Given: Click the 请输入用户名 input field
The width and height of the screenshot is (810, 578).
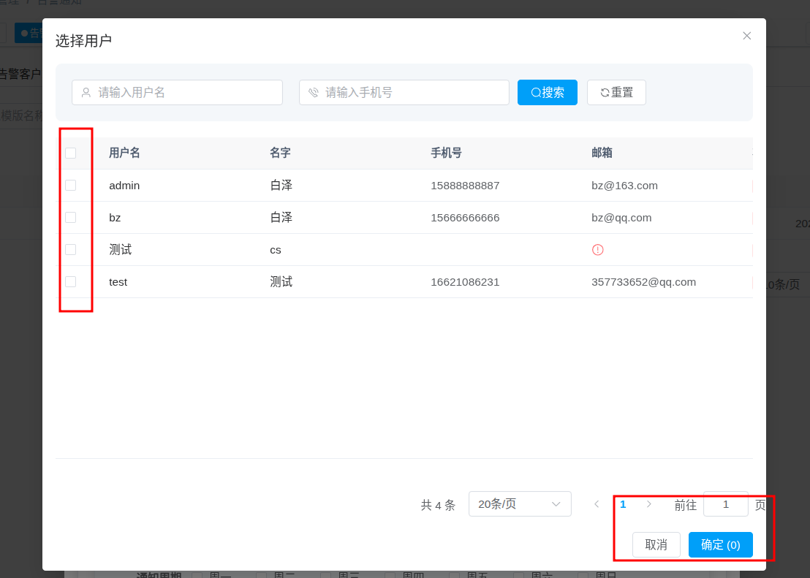Looking at the screenshot, I should coord(177,92).
